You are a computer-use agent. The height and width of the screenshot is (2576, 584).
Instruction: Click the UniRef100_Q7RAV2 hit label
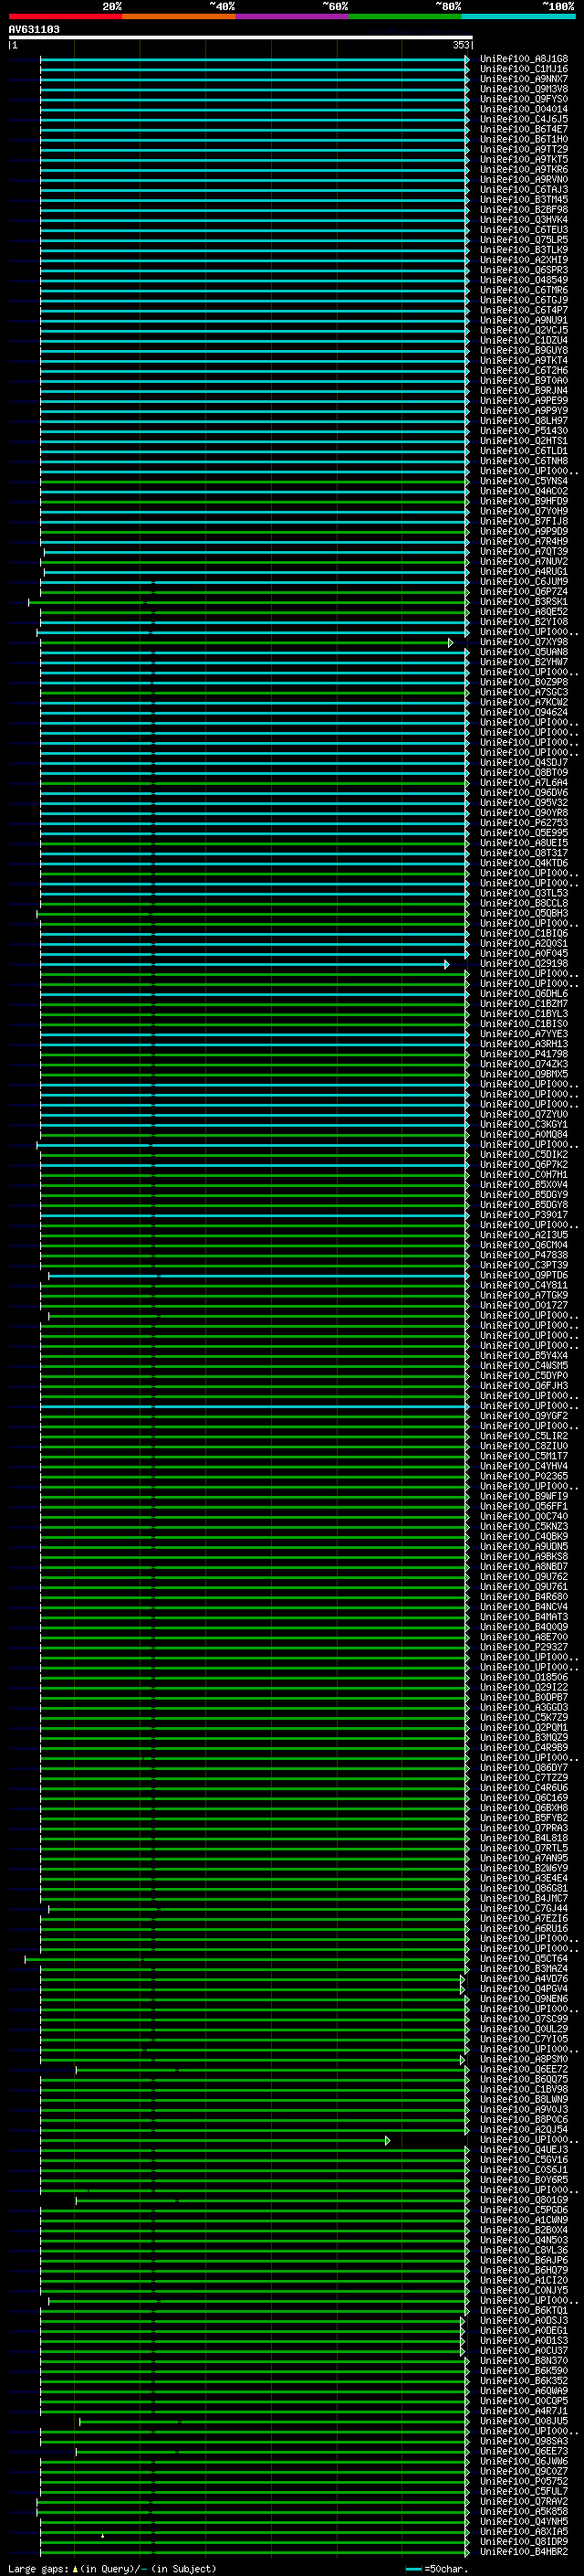coord(524,2501)
